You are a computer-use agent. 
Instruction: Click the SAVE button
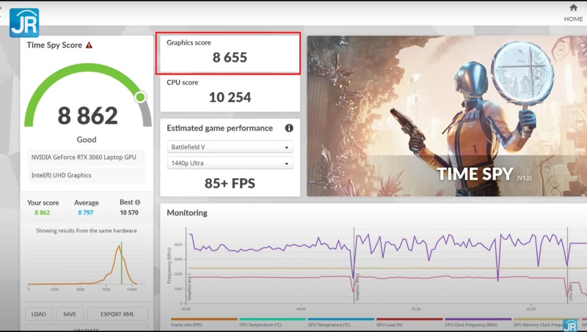click(x=70, y=314)
